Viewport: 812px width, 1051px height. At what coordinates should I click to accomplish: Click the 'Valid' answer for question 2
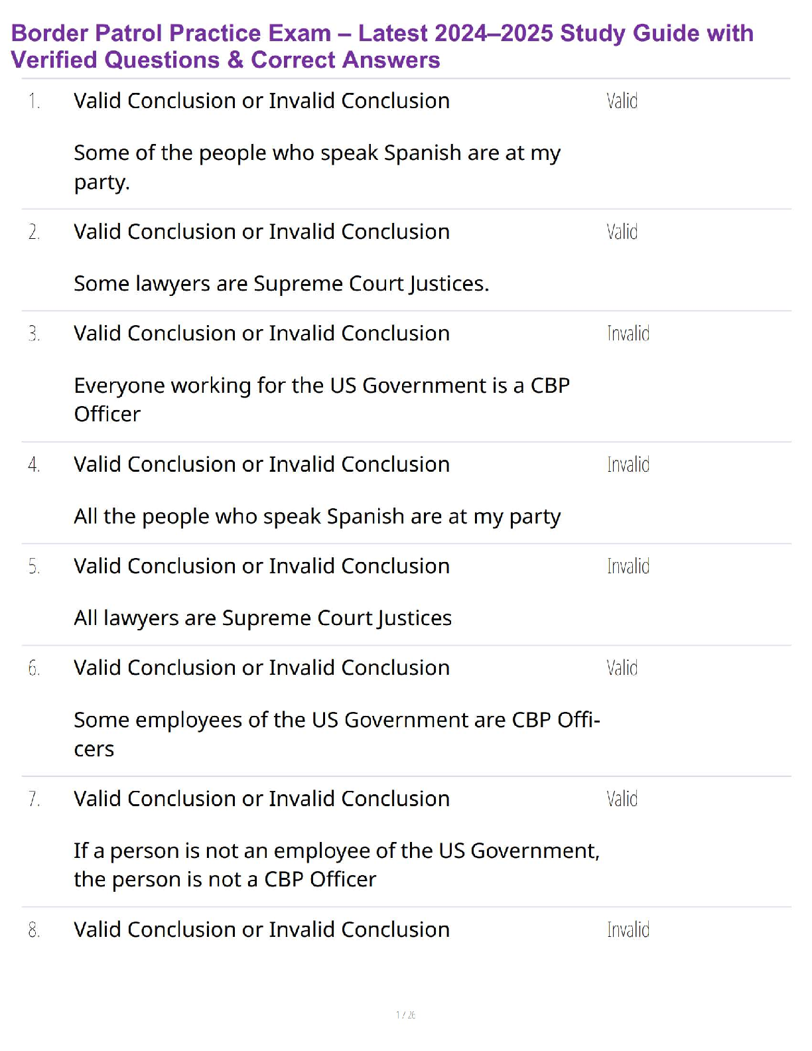click(622, 232)
